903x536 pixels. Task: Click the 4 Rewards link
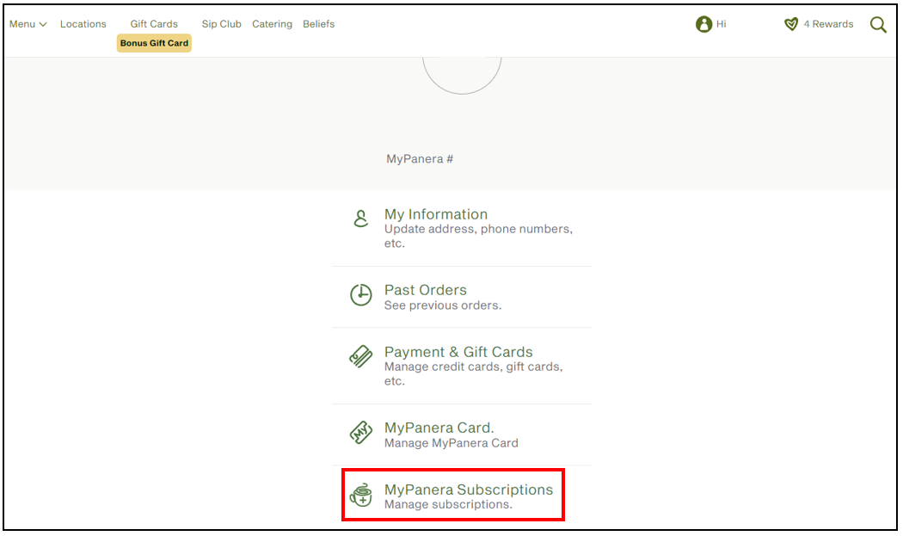click(828, 24)
